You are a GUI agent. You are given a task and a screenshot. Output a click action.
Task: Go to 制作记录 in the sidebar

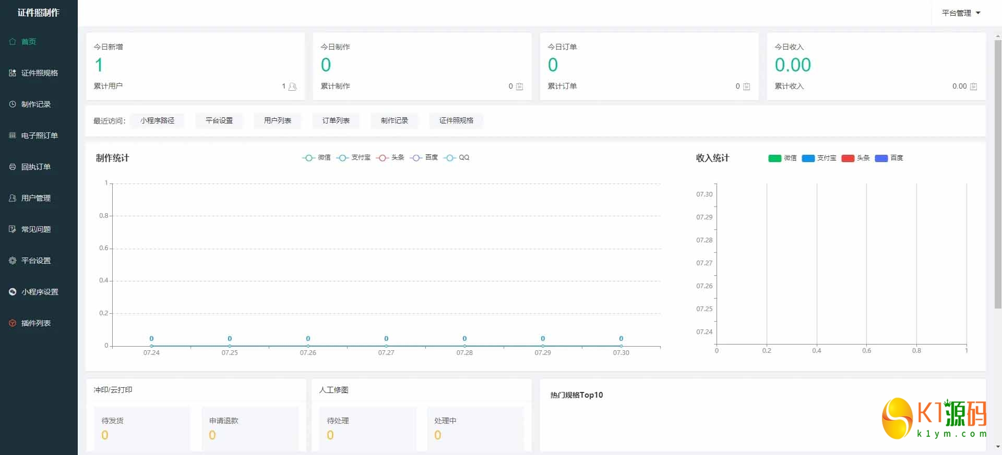click(x=39, y=104)
